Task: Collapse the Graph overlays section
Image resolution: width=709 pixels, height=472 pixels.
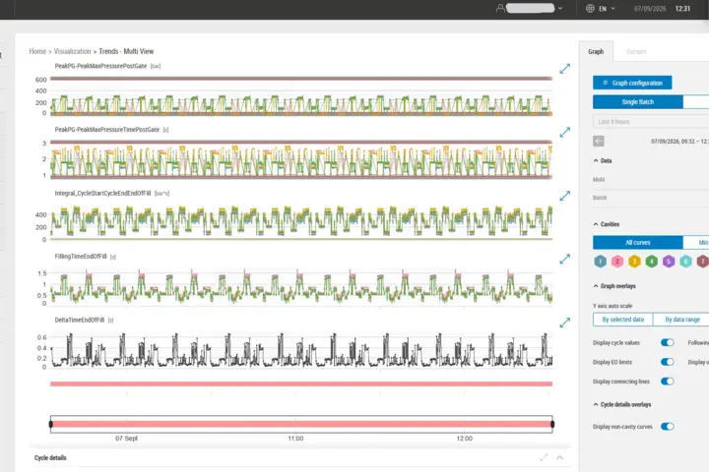Action: coord(596,286)
